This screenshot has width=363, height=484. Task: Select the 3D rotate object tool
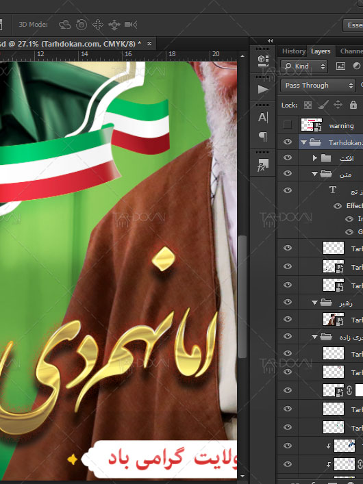[65, 25]
